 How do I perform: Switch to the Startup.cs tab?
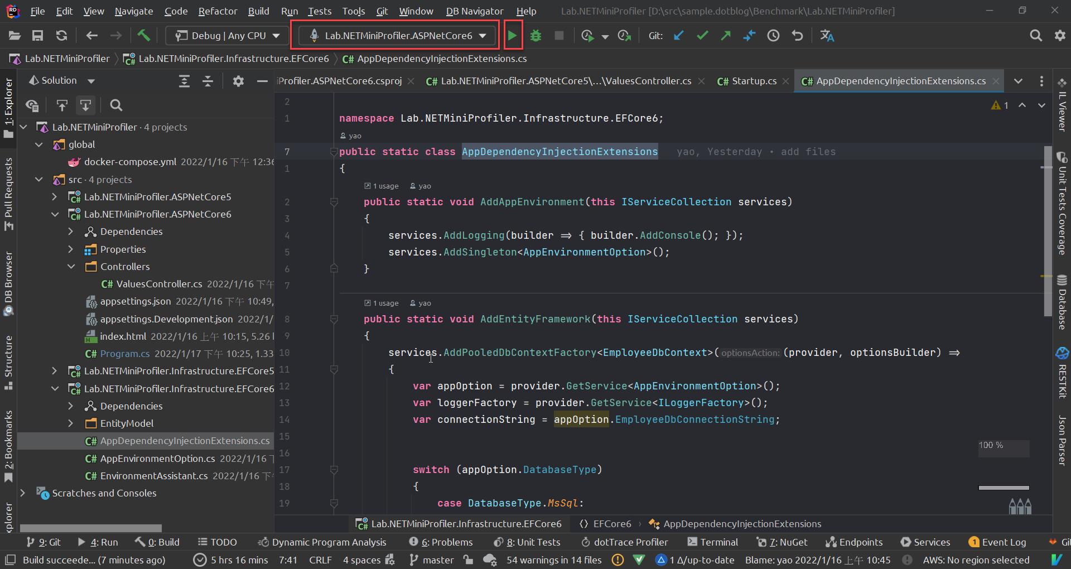pos(754,81)
